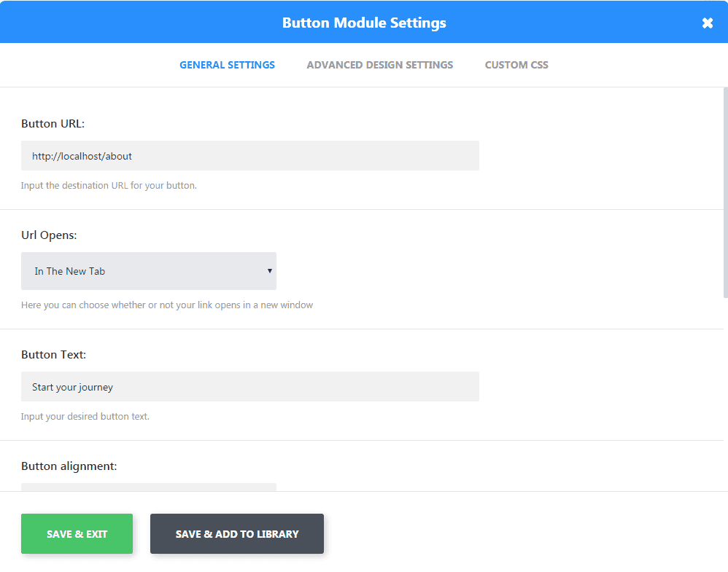The height and width of the screenshot is (572, 728).
Task: Click the Button Module Settings title bar
Action: (364, 23)
